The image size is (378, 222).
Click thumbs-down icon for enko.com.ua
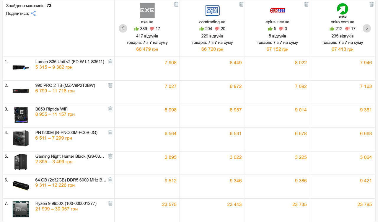pos(348,29)
